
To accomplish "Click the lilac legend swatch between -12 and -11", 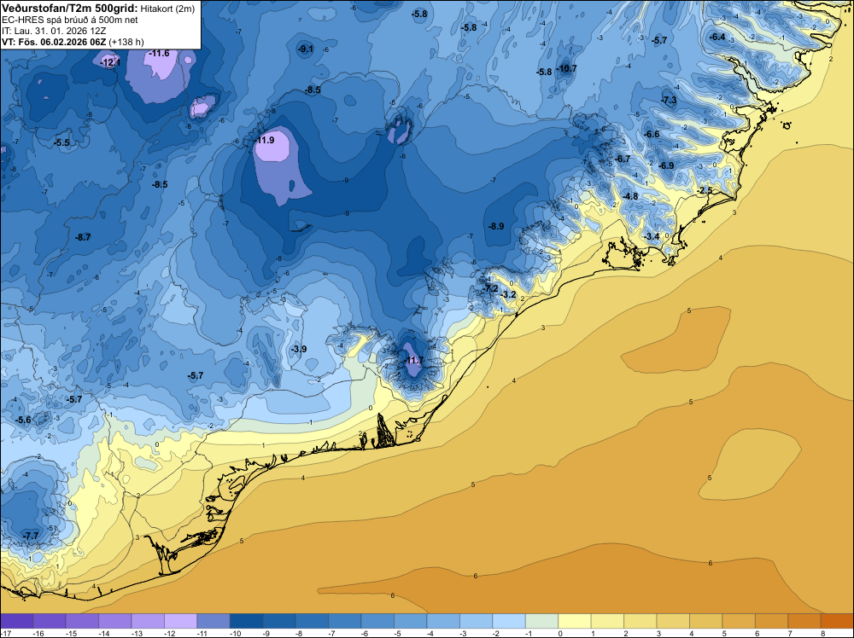I will [181, 621].
